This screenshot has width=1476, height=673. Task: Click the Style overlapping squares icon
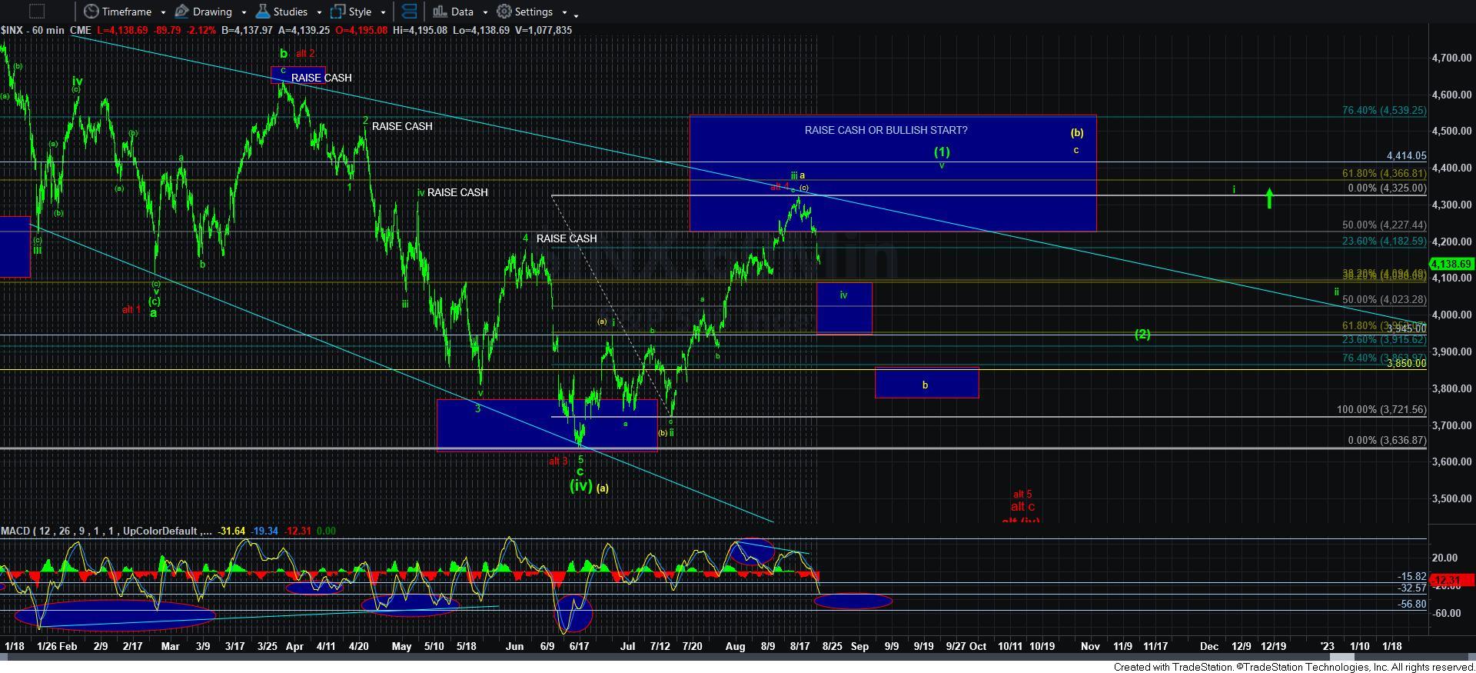pyautogui.click(x=337, y=12)
